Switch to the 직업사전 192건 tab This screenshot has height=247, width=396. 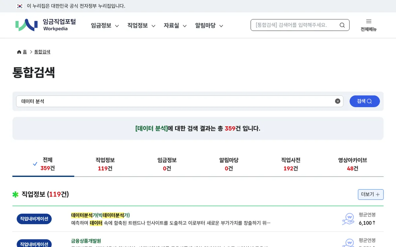click(291, 164)
